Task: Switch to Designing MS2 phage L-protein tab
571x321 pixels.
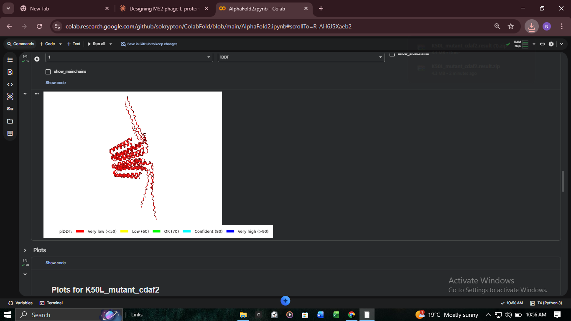Action: (164, 8)
